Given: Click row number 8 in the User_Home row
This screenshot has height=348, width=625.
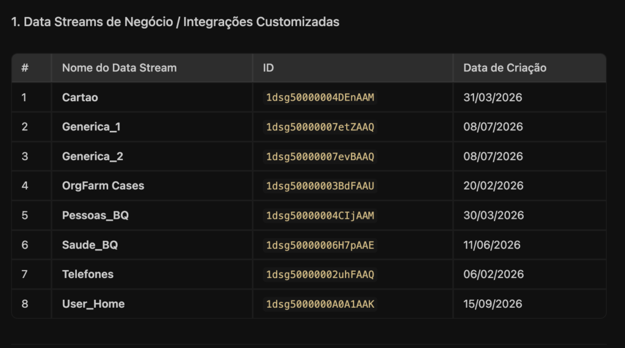Looking at the screenshot, I should (x=24, y=304).
